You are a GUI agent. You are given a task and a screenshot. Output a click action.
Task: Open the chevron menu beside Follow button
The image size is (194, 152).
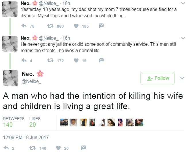click(182, 78)
